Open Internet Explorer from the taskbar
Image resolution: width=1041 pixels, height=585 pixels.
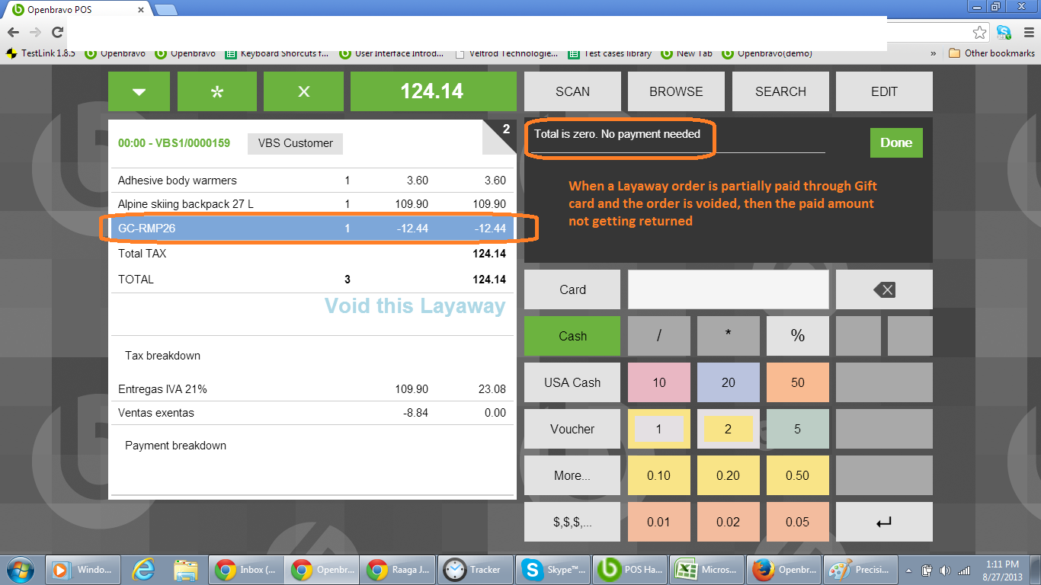point(143,569)
